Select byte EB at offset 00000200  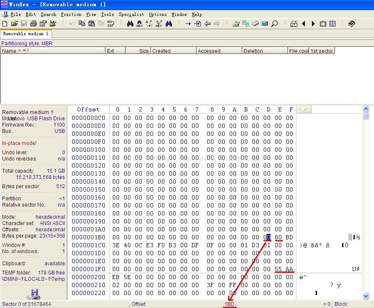coord(116,277)
